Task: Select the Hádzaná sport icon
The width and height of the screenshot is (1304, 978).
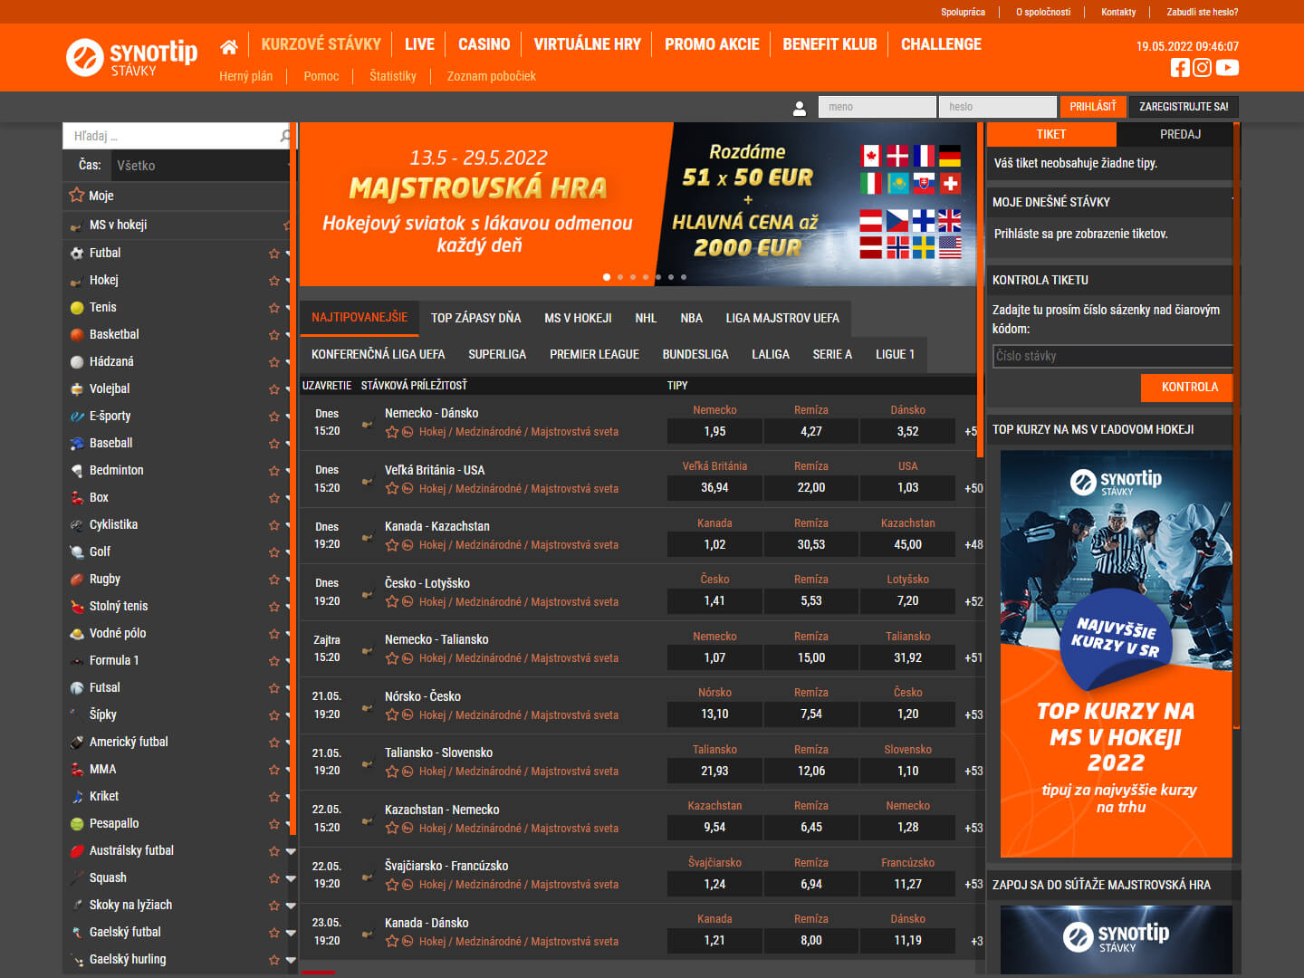Action: tap(77, 362)
